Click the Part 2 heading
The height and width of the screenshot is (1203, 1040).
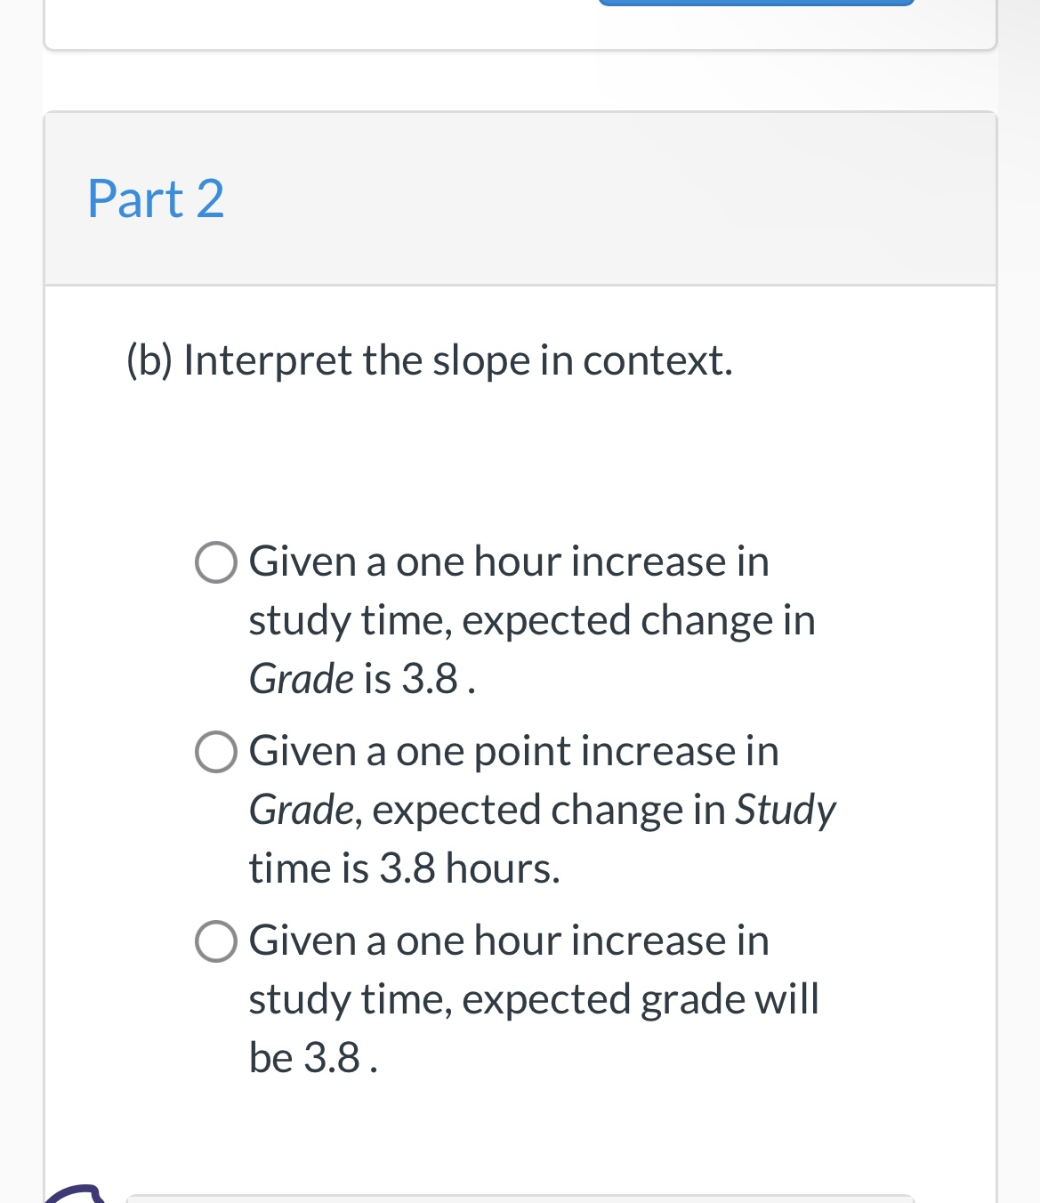156,198
